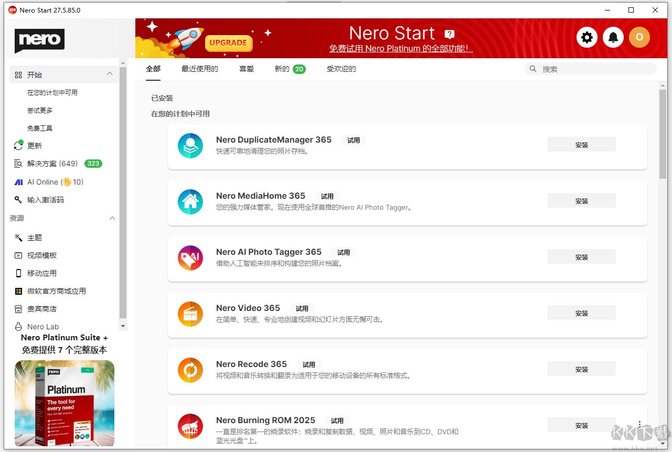Click the sidebar scrollbar up arrow
Viewport: 672px width, 452px height.
tap(123, 62)
